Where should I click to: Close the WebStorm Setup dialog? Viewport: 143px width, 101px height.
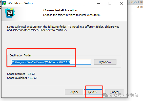pyautogui.click(x=121, y=3)
